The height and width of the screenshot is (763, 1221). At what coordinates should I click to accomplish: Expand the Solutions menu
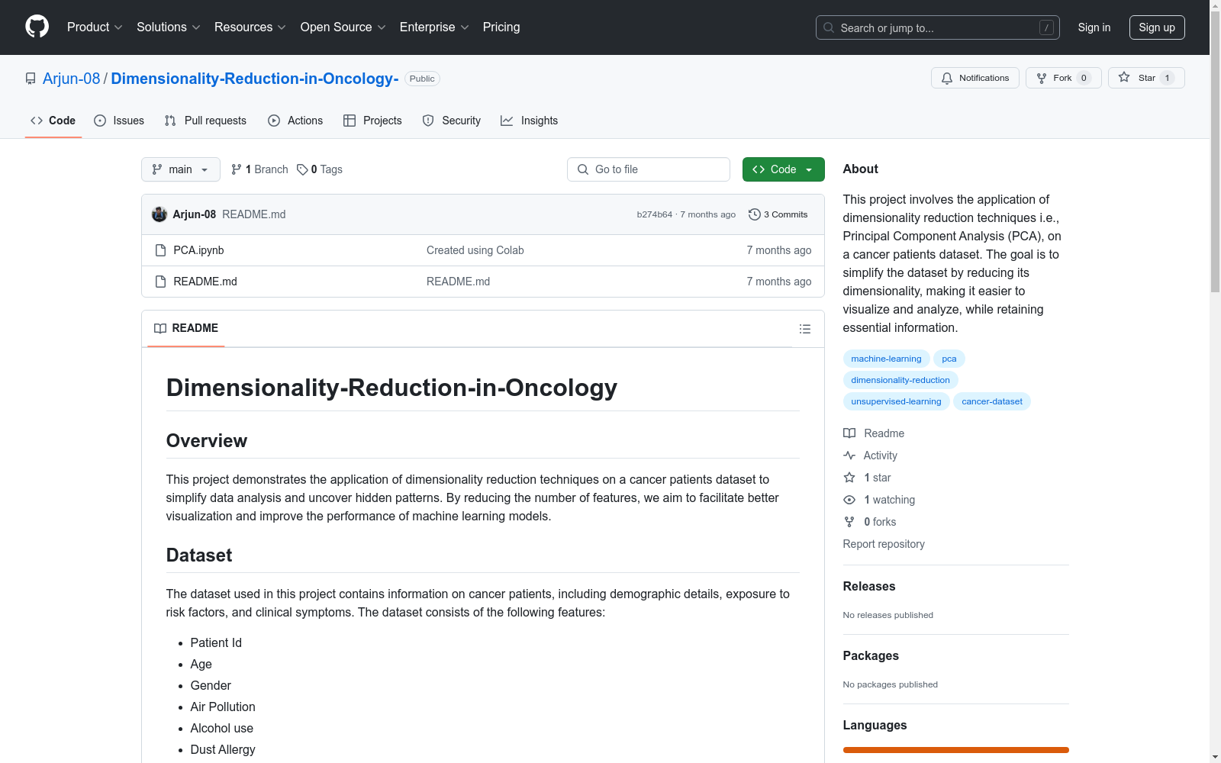168,27
